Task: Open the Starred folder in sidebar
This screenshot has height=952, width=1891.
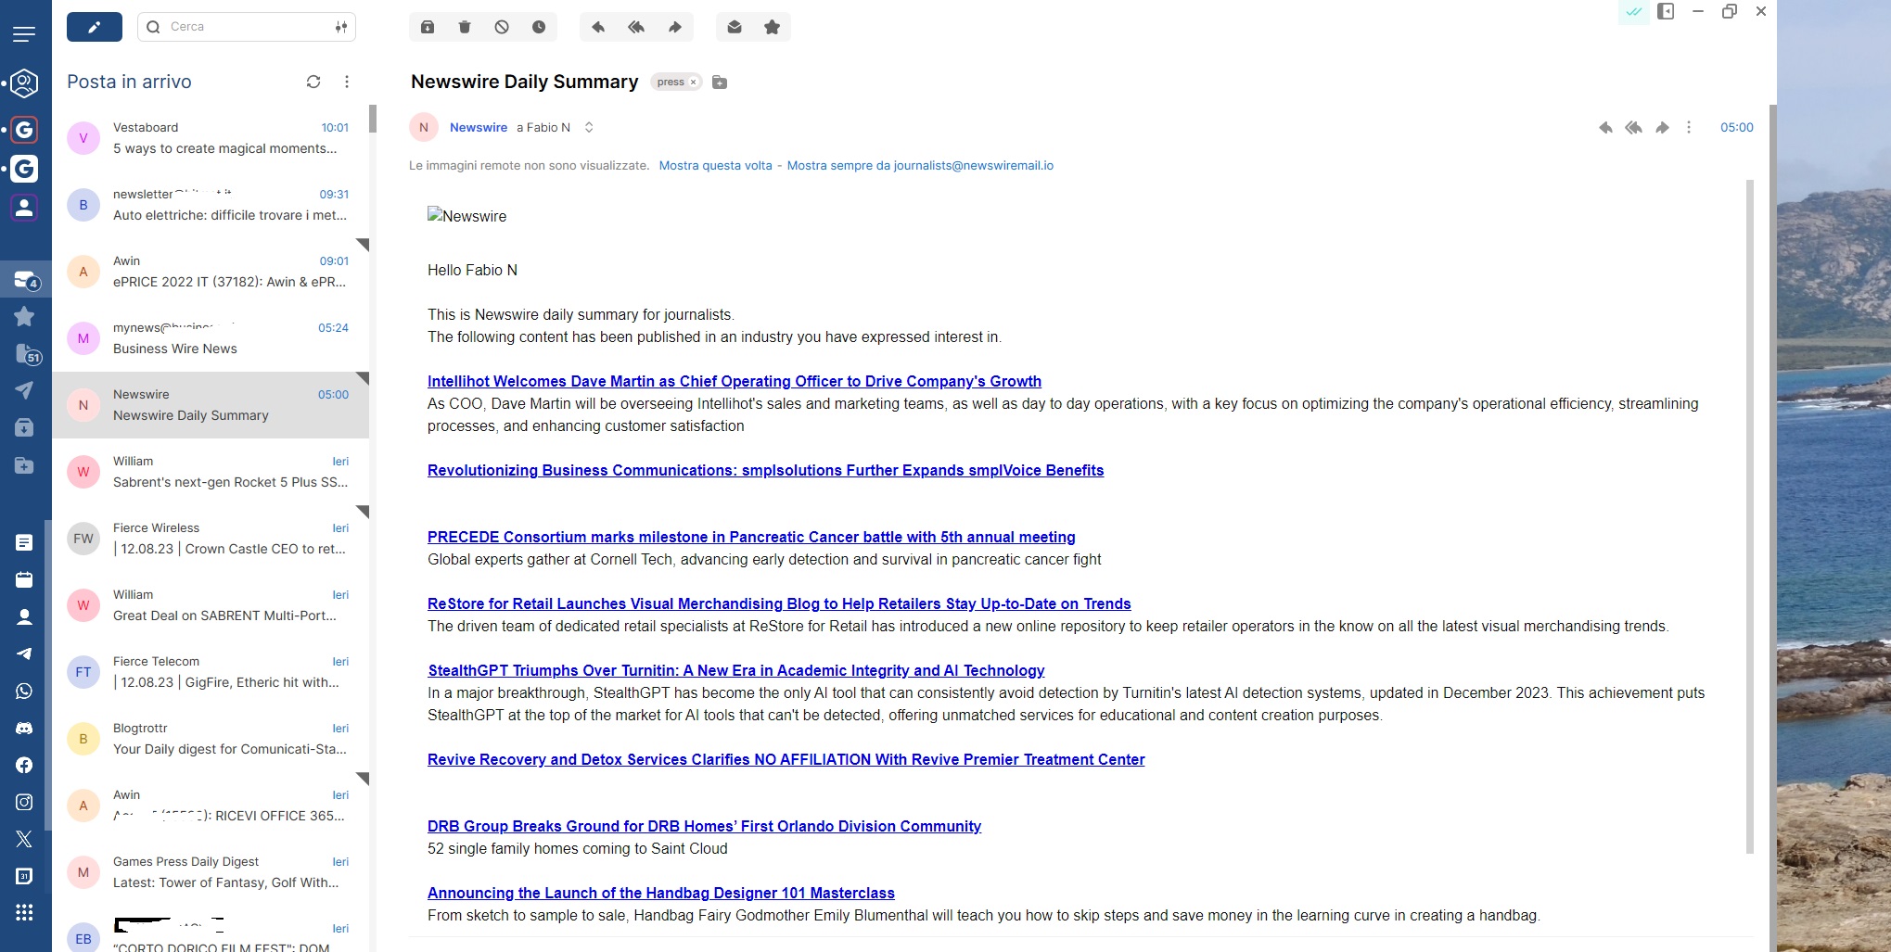Action: point(24,317)
